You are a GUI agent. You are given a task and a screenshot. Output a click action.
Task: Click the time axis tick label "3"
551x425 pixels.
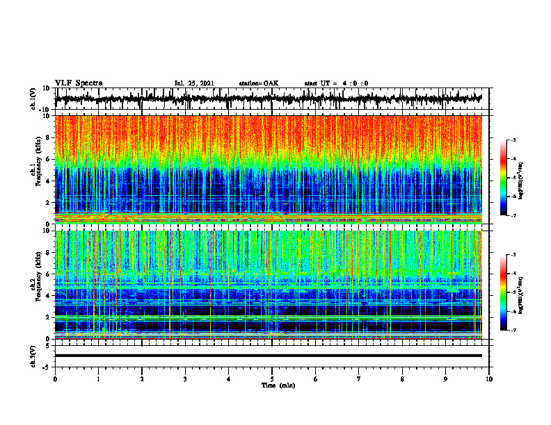point(185,379)
